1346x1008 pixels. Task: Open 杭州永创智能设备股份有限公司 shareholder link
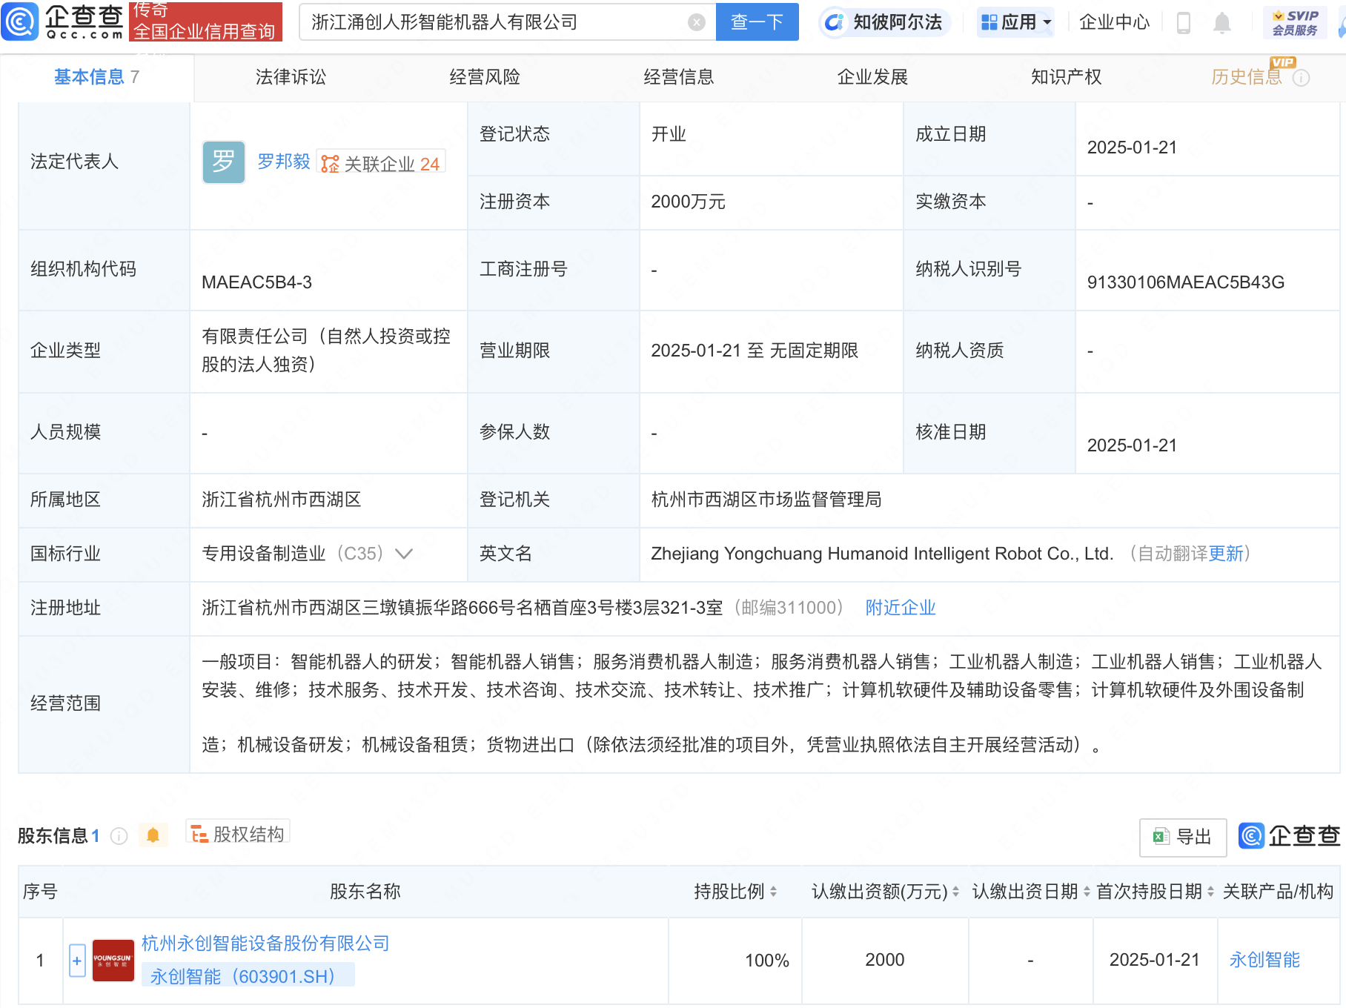pyautogui.click(x=265, y=944)
